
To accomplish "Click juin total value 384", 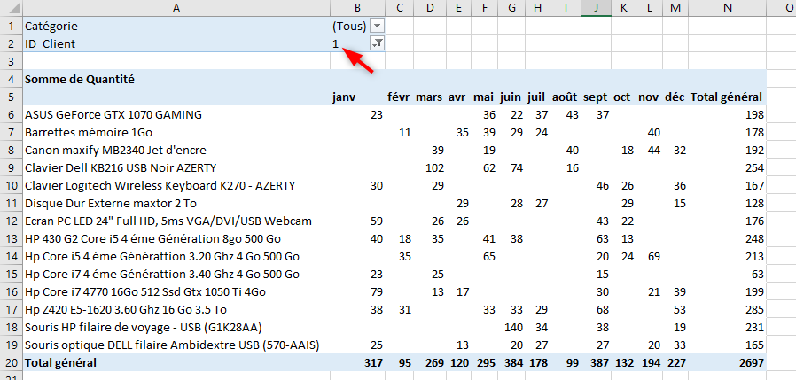I will tap(513, 363).
